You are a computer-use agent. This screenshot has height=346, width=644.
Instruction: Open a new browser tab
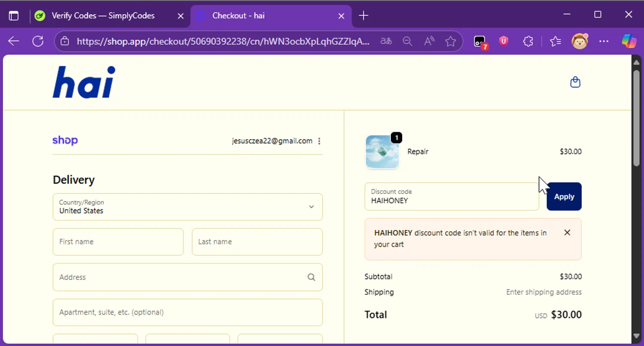(x=363, y=16)
